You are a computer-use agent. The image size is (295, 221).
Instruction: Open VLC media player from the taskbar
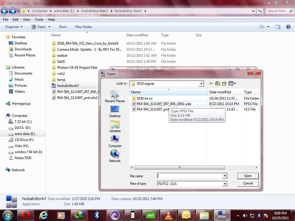(x=168, y=215)
